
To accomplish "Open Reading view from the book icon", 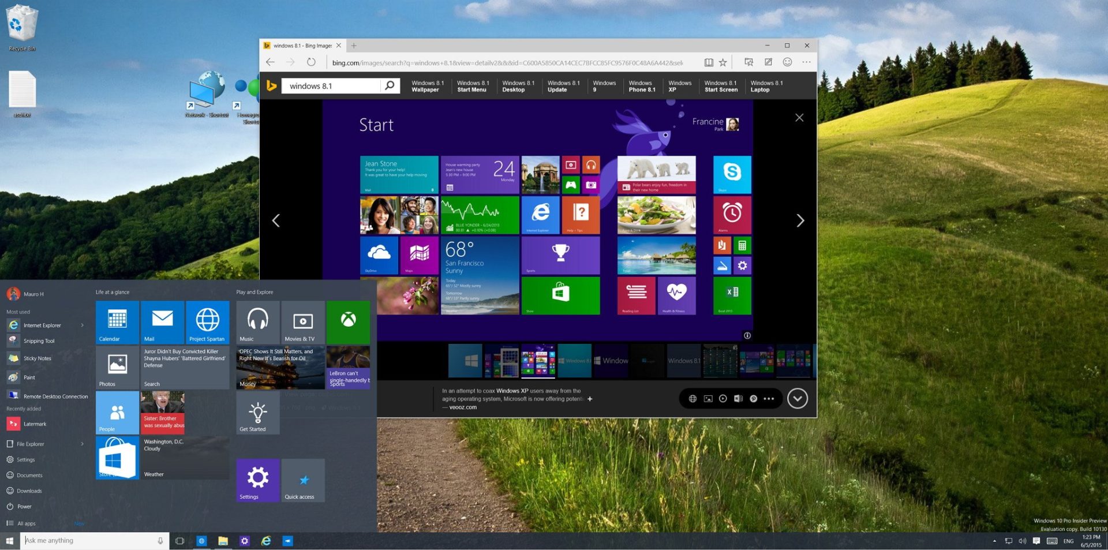I will (708, 62).
